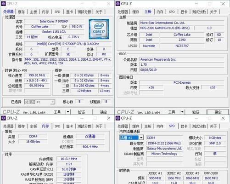Image resolution: width=230 pixels, height=184 pixels.
Task: Select 处理器 tab in top-right window
Action: pos(123,12)
